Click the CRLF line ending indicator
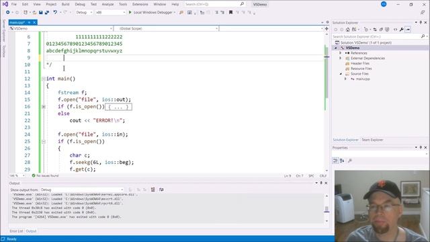430x242 pixels. point(322,175)
